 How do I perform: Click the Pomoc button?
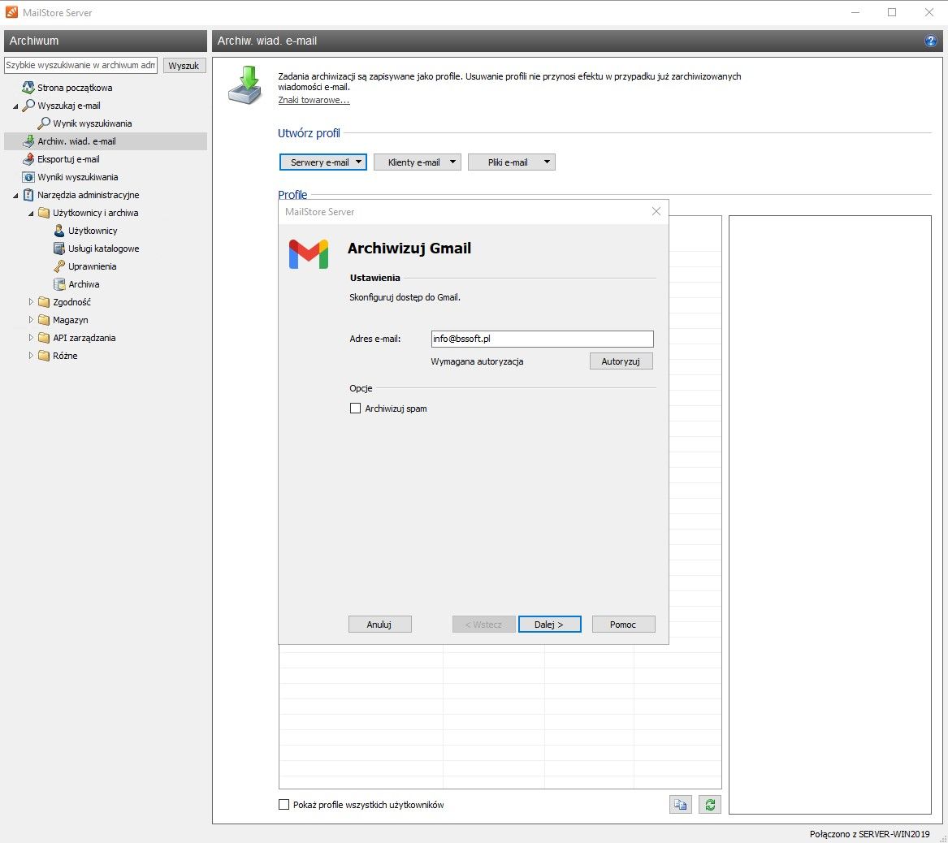[623, 625]
